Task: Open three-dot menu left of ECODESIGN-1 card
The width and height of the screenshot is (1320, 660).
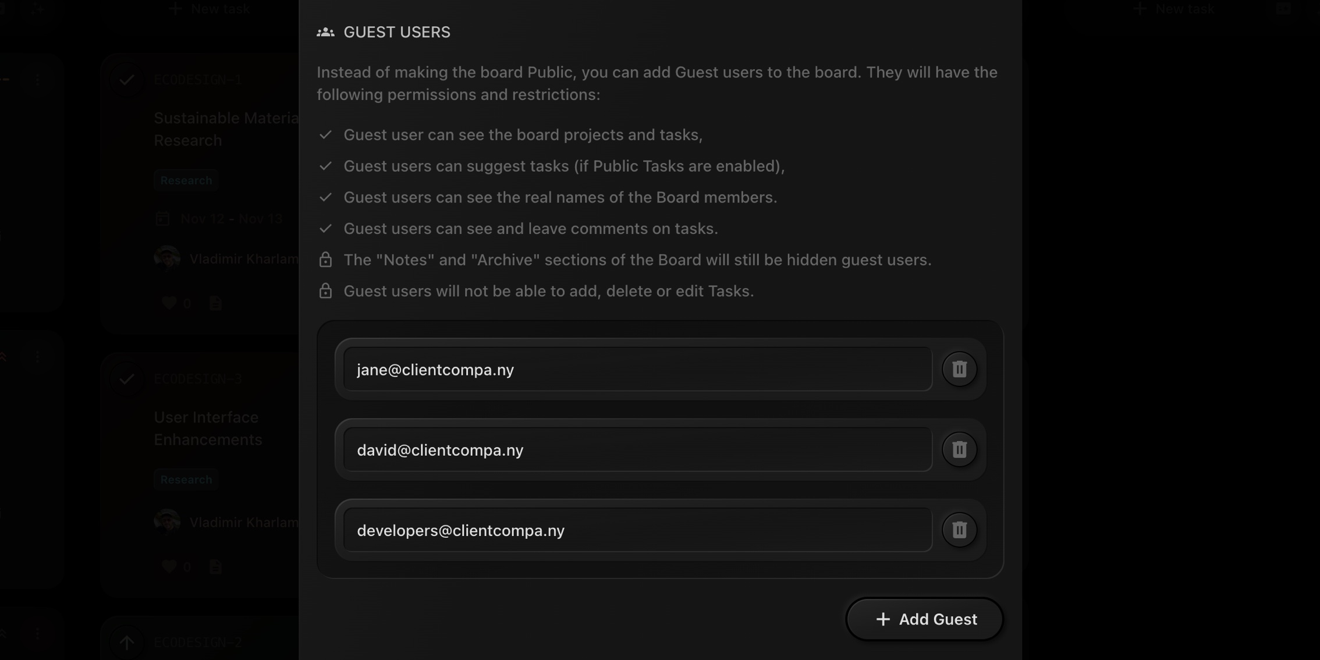Action: click(37, 80)
